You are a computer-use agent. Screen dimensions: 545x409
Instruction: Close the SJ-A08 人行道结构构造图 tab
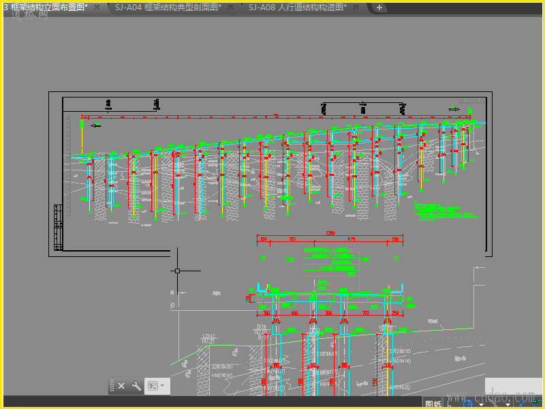click(x=356, y=7)
